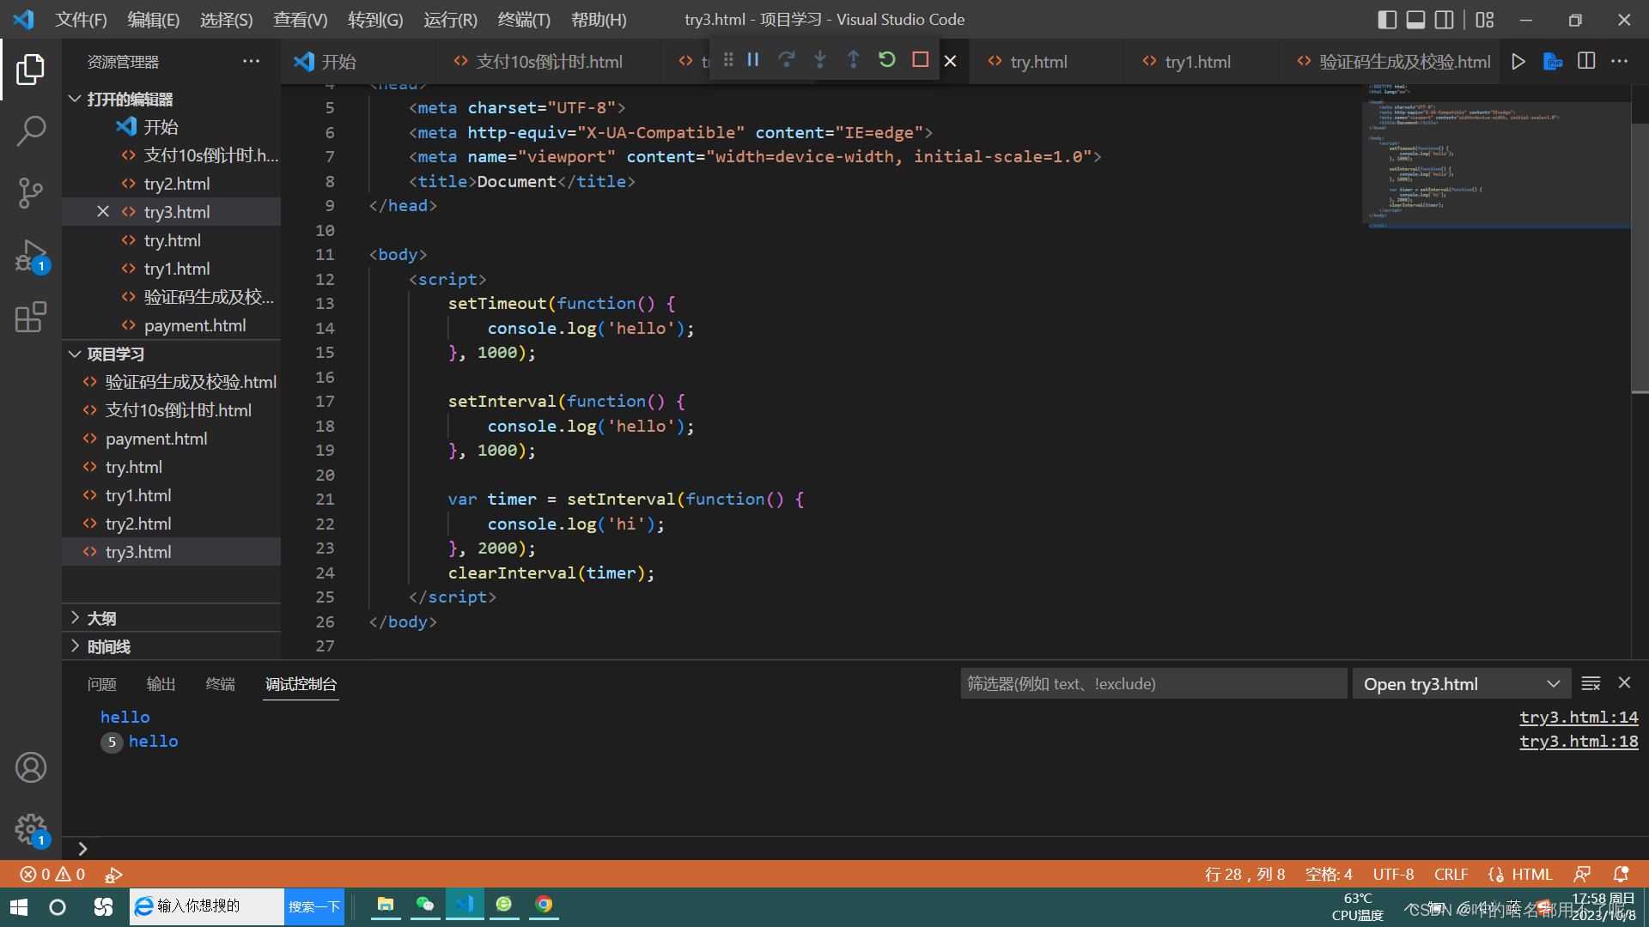The width and height of the screenshot is (1649, 927).
Task: Run the current file with play icon
Action: click(x=1518, y=61)
